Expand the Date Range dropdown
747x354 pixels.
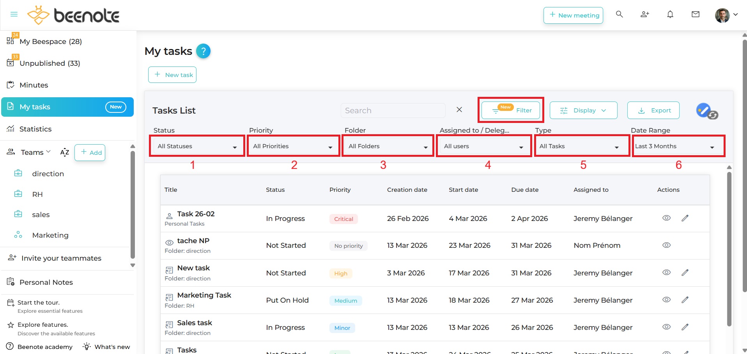[x=678, y=146]
